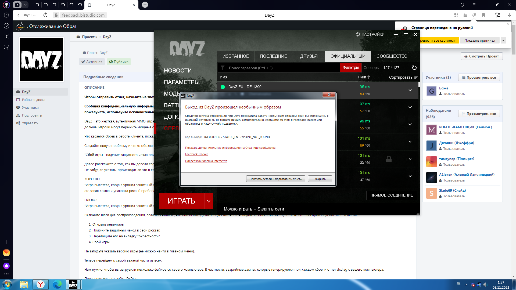This screenshot has width=516, height=290.
Task: Open the Feedback Tracker link in dialog
Action: click(x=196, y=154)
